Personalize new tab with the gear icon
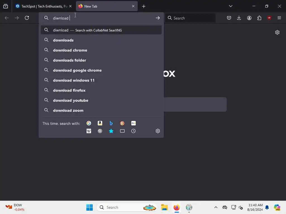This screenshot has width=286, height=214. click(x=277, y=32)
